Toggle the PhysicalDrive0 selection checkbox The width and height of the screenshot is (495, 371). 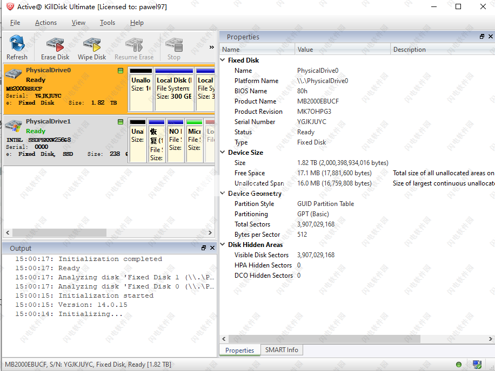tap(121, 71)
